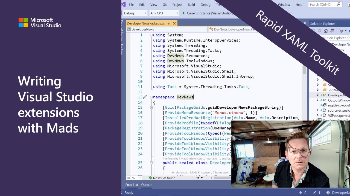Click the pending changes clock icon in Solution Explorer
350x196 pixels.
coord(341,31)
